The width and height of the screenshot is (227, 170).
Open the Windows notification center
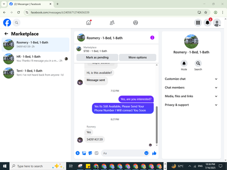coord(221,166)
